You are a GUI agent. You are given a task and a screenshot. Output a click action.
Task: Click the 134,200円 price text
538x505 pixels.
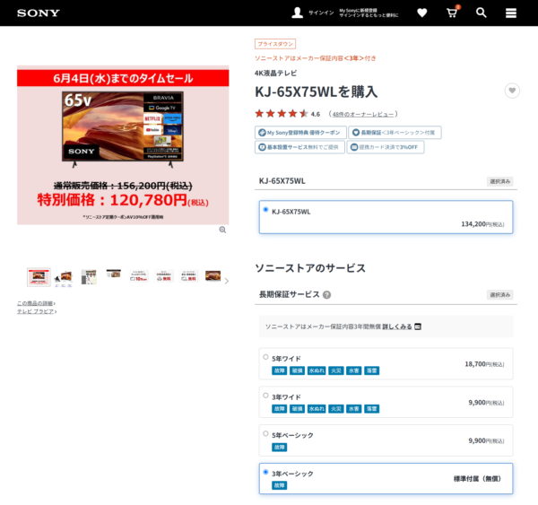pos(482,224)
